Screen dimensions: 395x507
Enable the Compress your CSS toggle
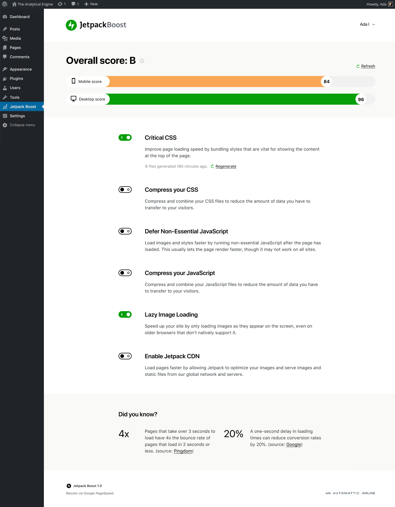(125, 190)
